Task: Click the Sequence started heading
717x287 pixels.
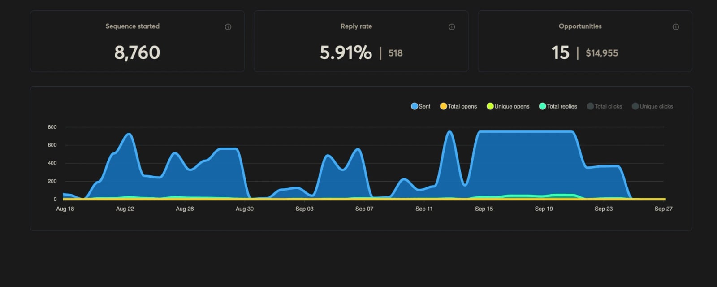Action: click(133, 26)
